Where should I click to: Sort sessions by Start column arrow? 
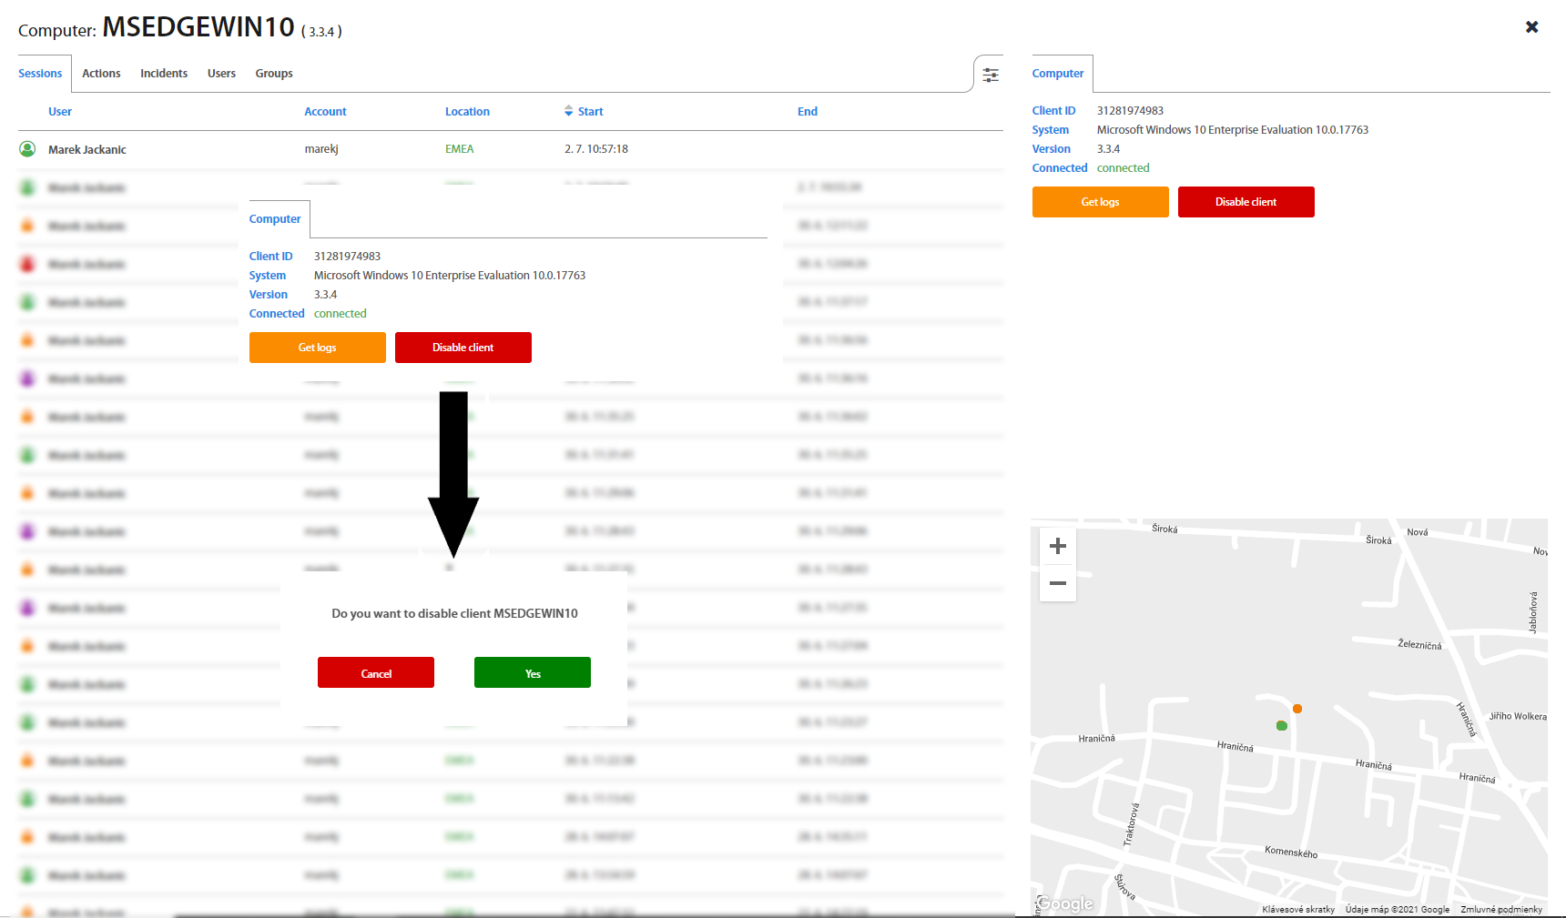pyautogui.click(x=569, y=111)
